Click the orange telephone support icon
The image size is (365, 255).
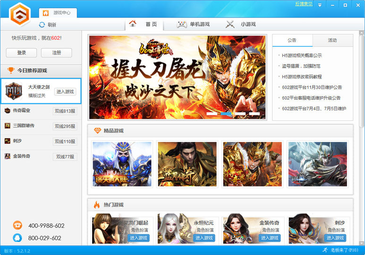pyautogui.click(x=17, y=225)
